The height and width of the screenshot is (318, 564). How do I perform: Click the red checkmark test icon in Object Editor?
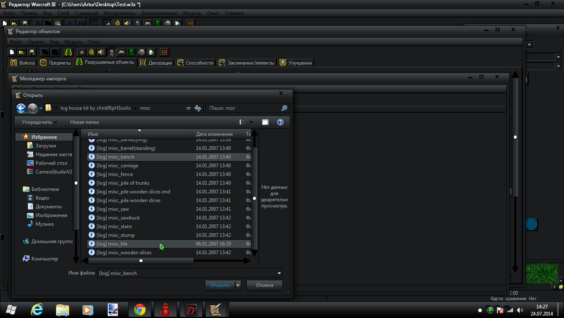click(x=165, y=52)
